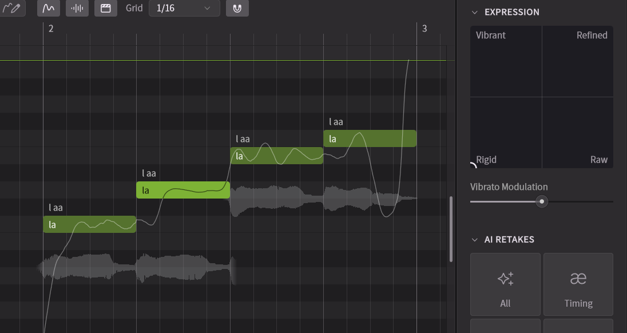The image size is (627, 333).
Task: Click the Rigid corner label
Action: coord(486,160)
